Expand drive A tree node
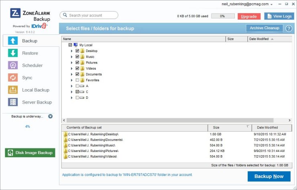 tap(71, 86)
